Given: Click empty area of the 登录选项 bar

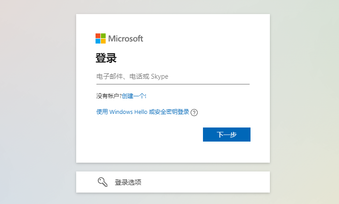Looking at the screenshot, I should pos(206,182).
